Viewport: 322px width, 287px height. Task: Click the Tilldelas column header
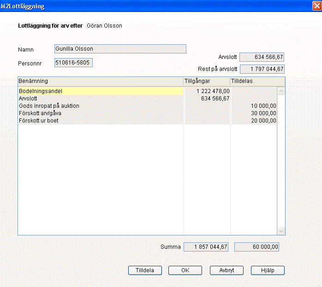(x=254, y=81)
